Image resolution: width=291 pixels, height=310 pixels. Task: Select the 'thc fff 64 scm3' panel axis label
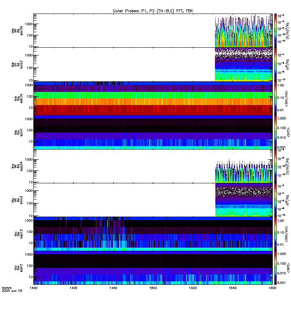tap(17, 200)
